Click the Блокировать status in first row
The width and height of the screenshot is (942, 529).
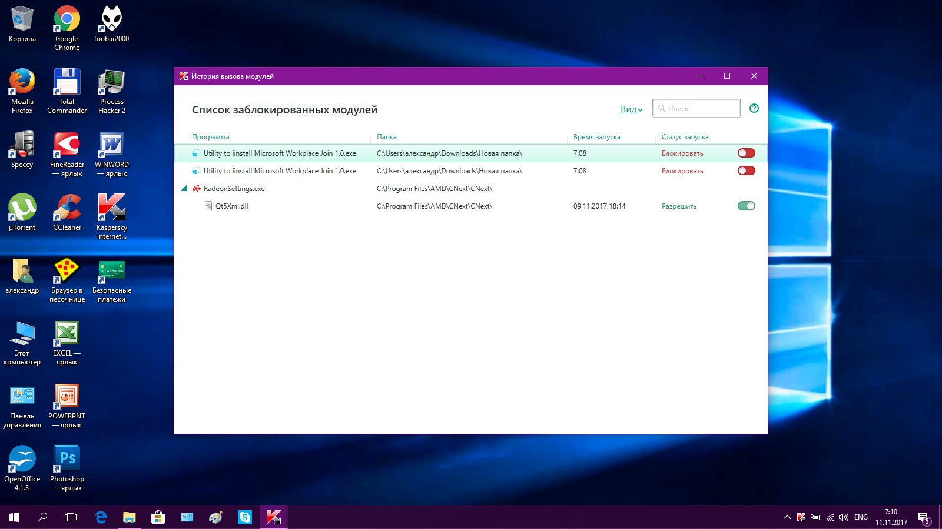(x=682, y=153)
